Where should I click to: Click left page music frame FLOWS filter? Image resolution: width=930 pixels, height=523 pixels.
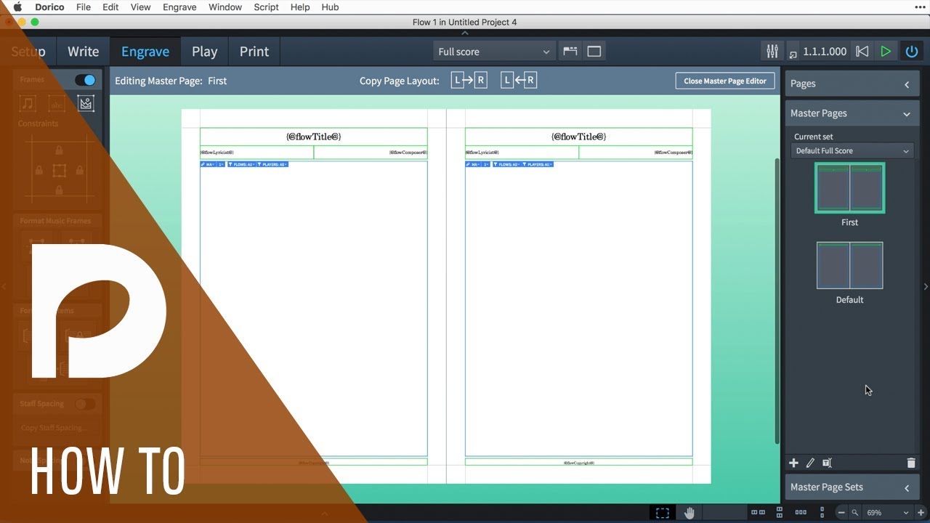pos(240,165)
